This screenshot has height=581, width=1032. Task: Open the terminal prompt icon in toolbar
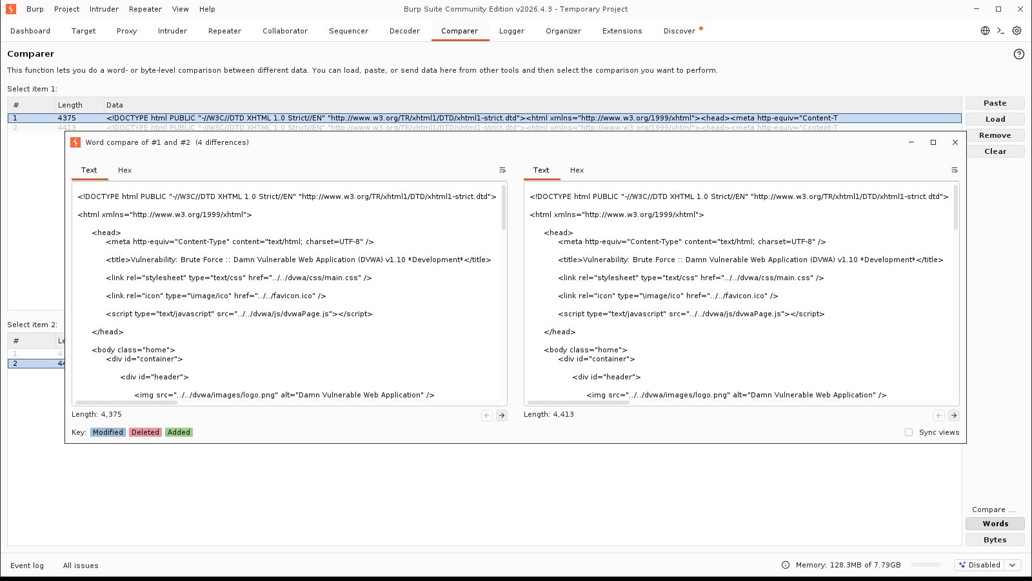[1001, 31]
